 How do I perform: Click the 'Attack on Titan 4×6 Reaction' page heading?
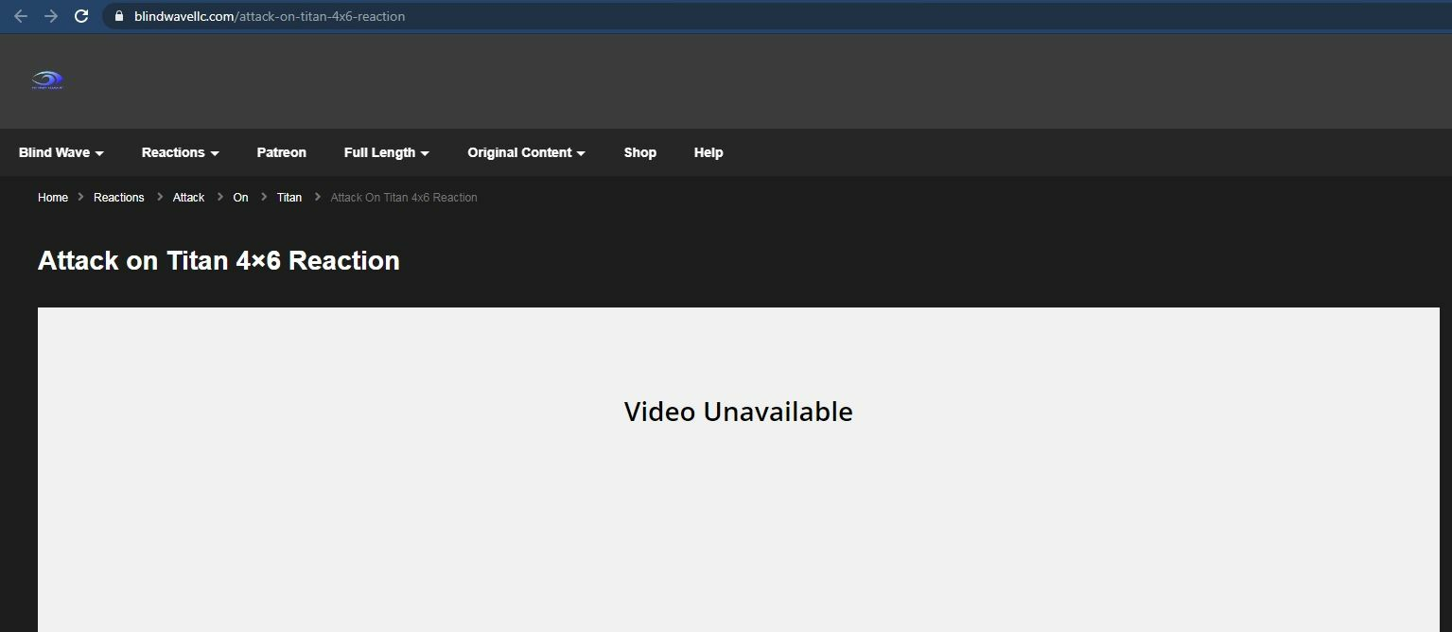[219, 261]
